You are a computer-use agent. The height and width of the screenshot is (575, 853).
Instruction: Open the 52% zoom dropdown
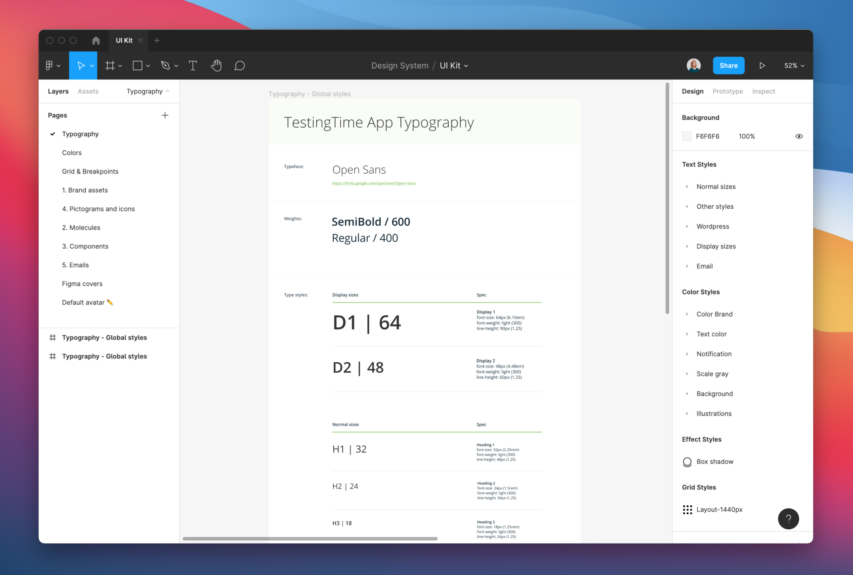coord(793,65)
